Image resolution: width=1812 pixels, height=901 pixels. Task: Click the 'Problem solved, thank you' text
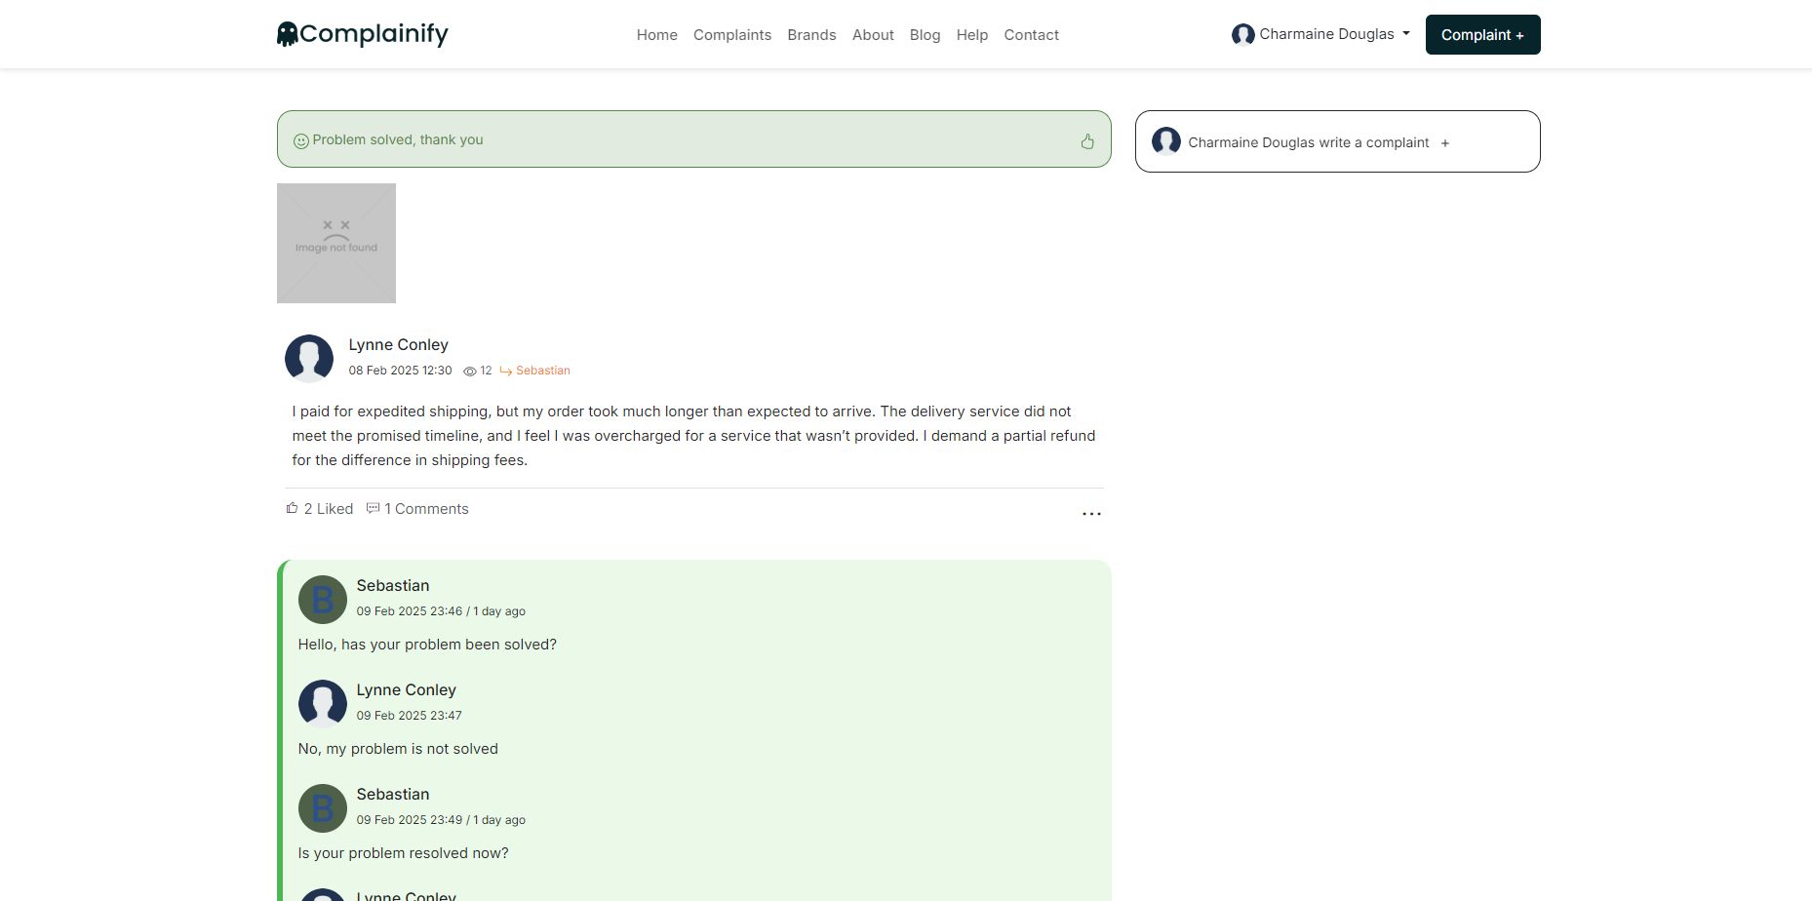point(398,139)
